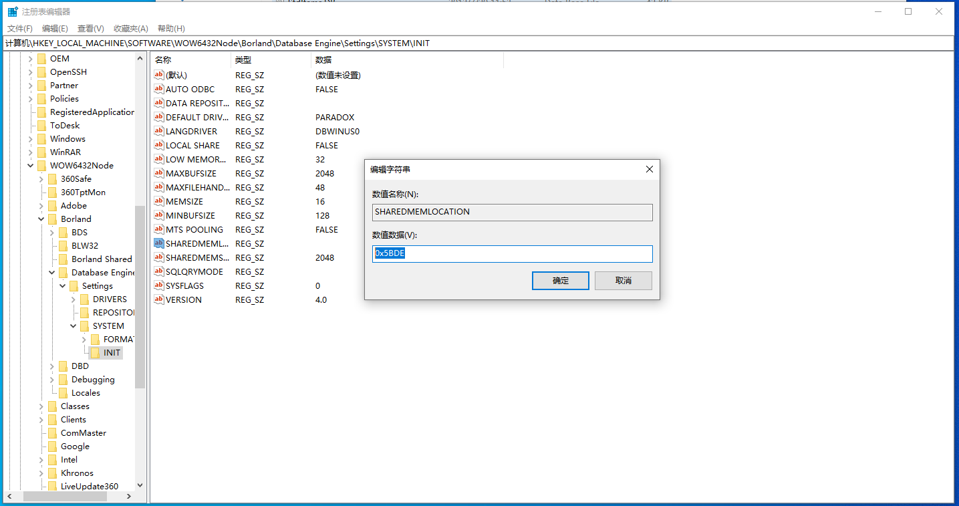Click the LANGDRIVER string value icon
Image resolution: width=959 pixels, height=506 pixels.
[159, 131]
